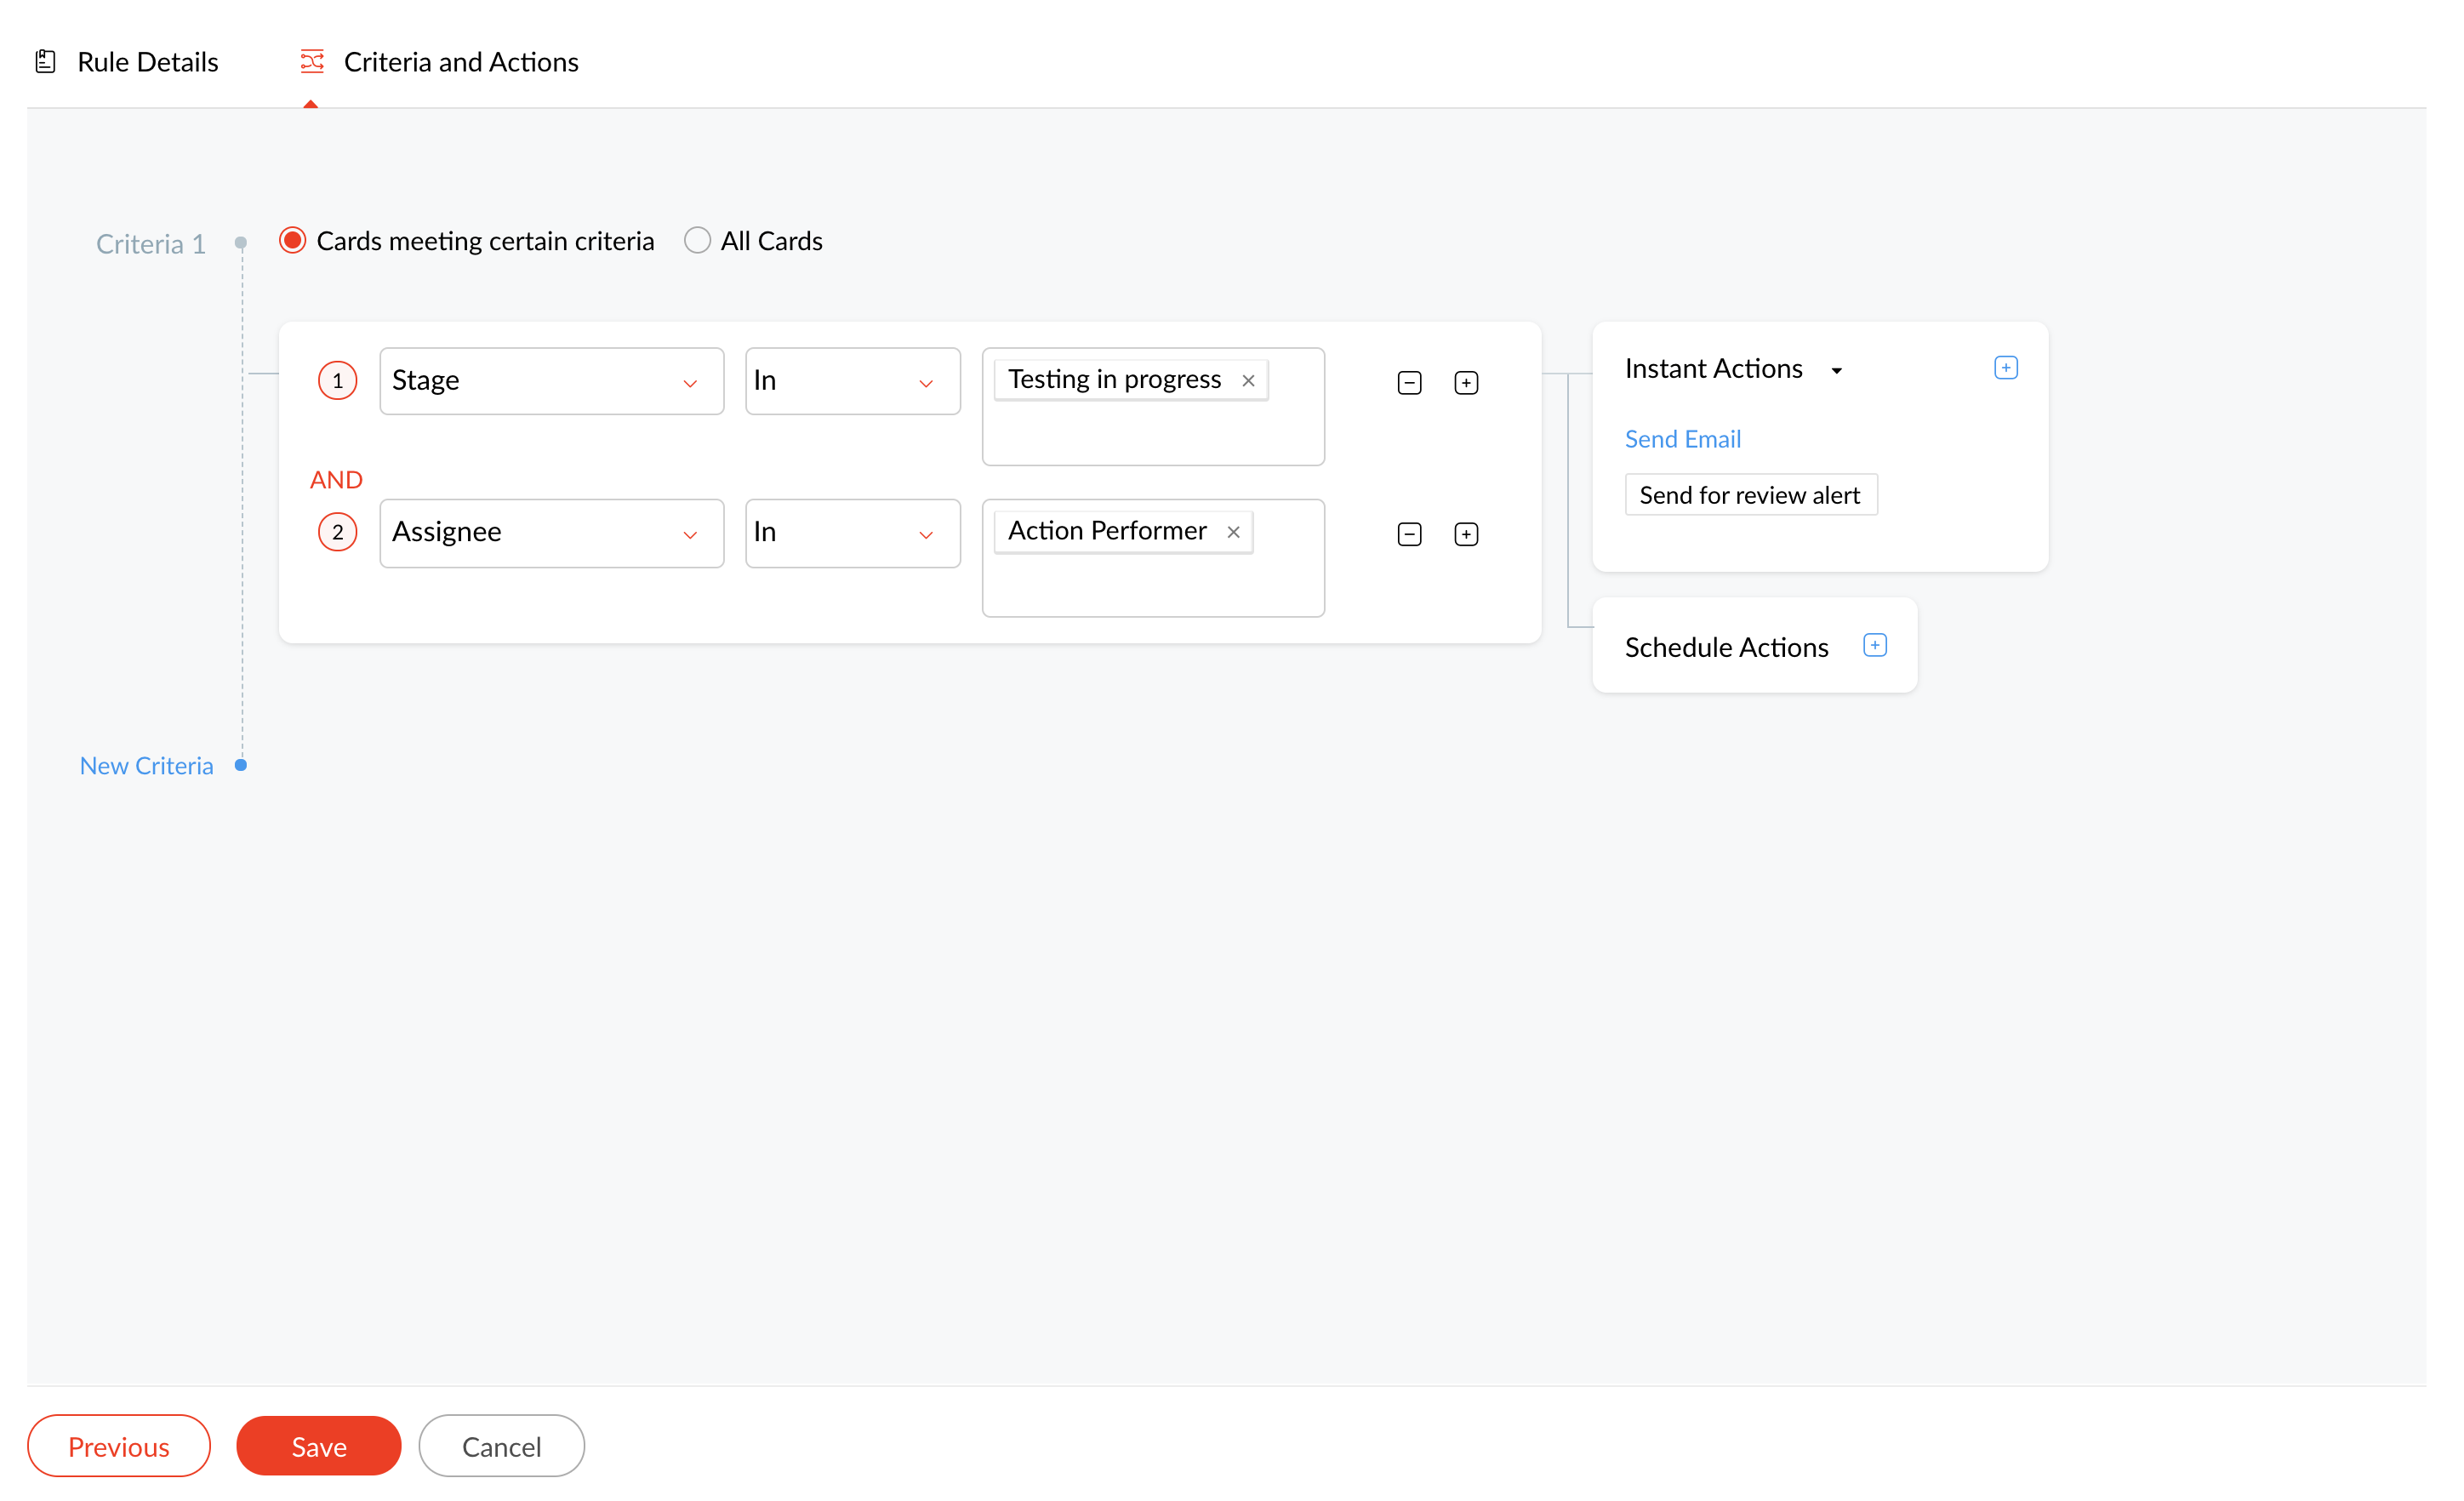Click the New Criteria link
2464x1501 pixels.
tap(146, 766)
